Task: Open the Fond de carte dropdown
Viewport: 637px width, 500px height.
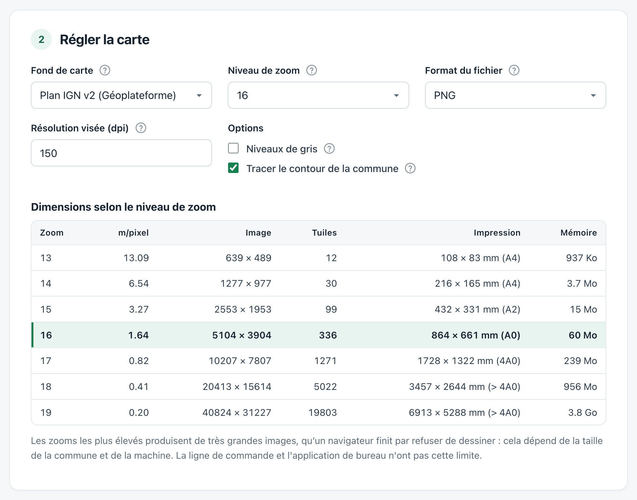Action: (x=121, y=95)
